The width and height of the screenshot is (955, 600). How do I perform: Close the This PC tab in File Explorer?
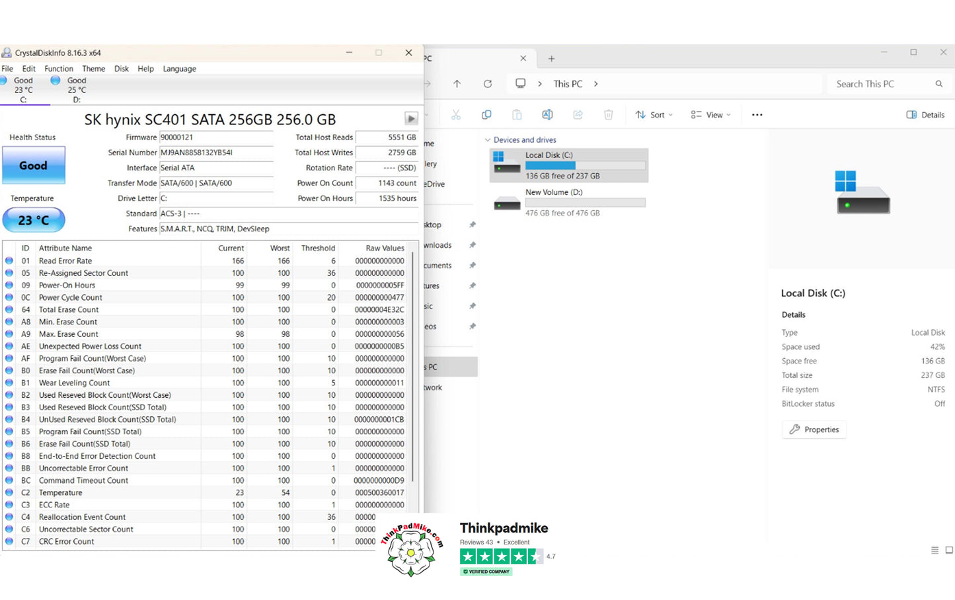click(x=523, y=58)
